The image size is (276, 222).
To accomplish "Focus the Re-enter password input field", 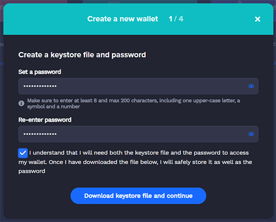I will (138, 134).
